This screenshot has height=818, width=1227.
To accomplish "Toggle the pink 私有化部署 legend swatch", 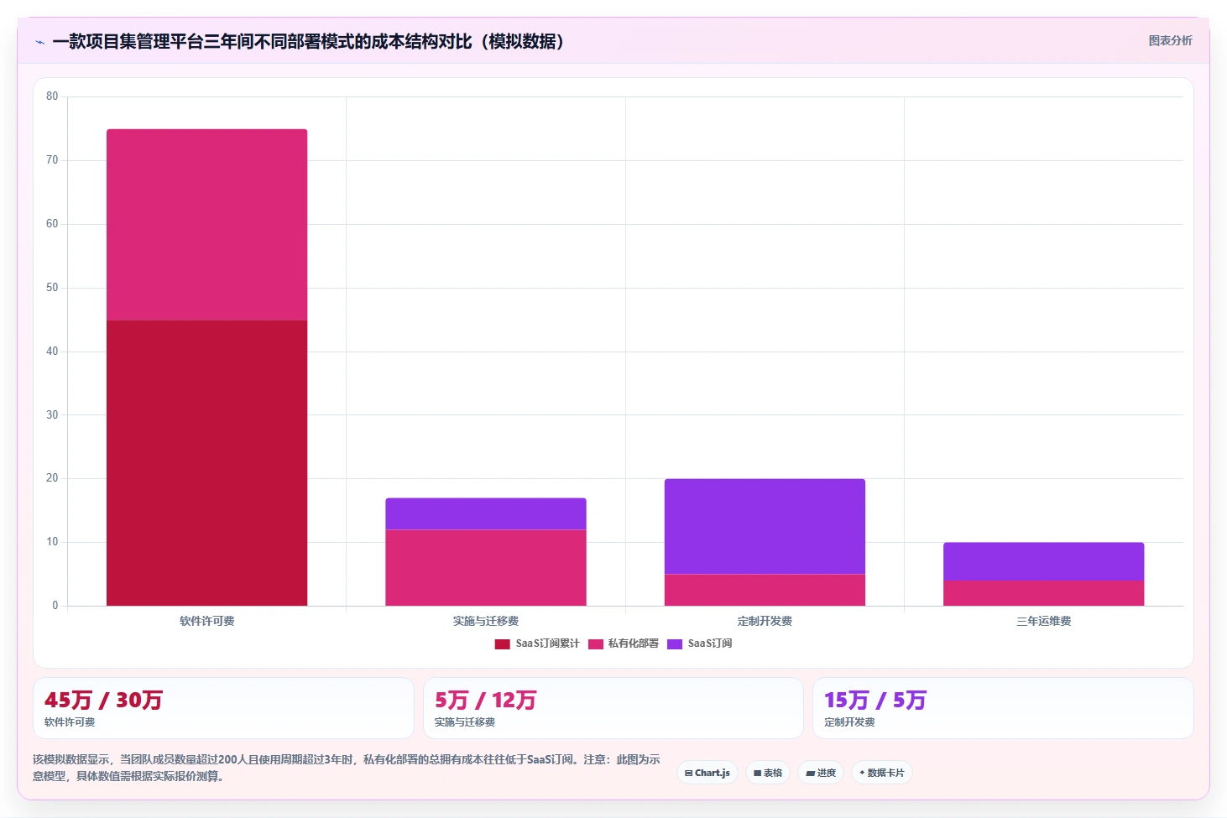I will pyautogui.click(x=596, y=644).
